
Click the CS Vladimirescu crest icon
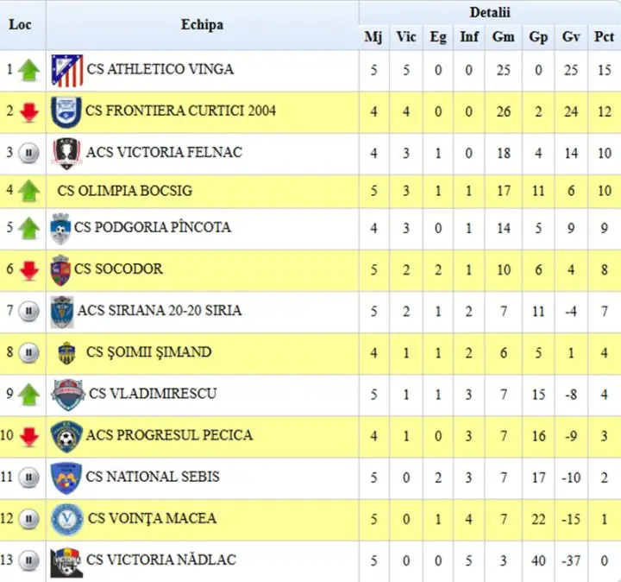pyautogui.click(x=68, y=395)
